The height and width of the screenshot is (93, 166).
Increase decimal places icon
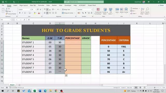(89, 13)
